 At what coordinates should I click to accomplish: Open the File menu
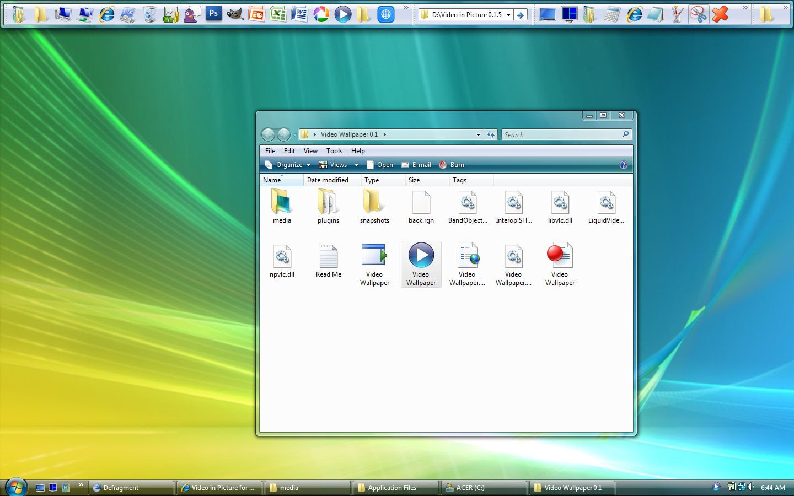270,151
